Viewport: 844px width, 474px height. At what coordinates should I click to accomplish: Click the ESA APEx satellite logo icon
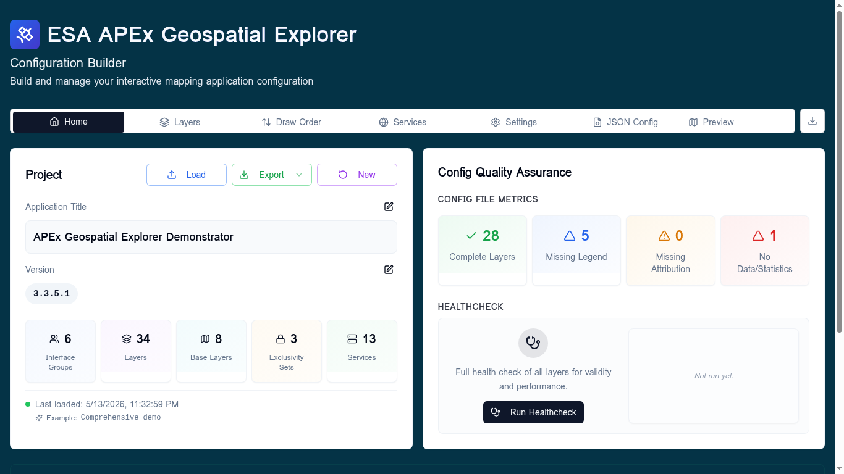(25, 35)
